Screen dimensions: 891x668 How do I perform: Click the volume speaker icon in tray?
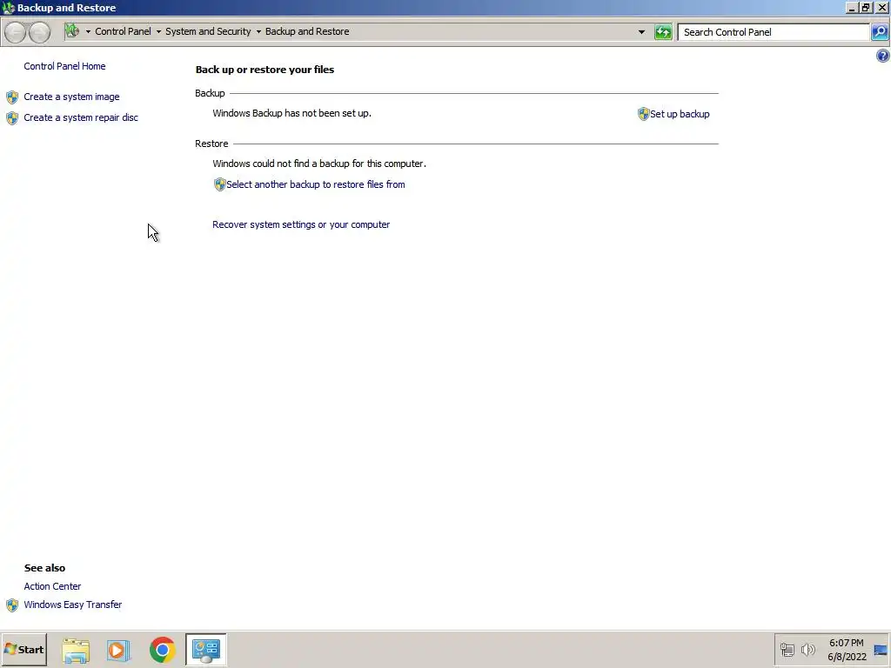807,649
